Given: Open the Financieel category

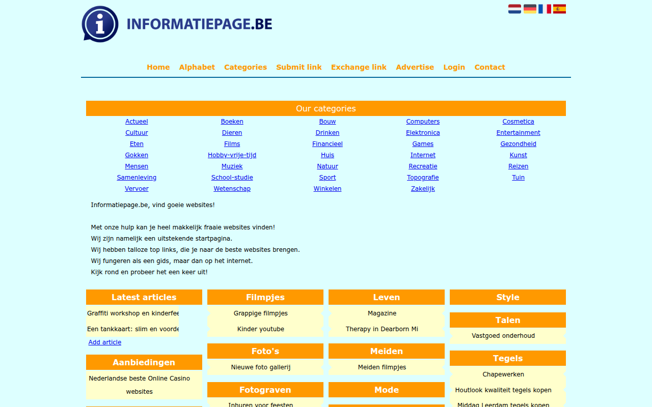Looking at the screenshot, I should 328,144.
